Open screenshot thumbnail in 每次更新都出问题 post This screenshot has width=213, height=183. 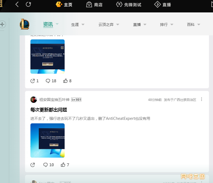click(x=48, y=141)
